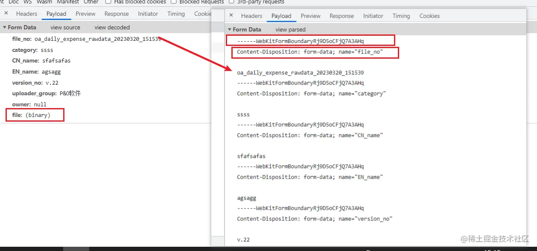Select the 'version_no: v.22' row
Image resolution: width=537 pixels, height=251 pixels.
(x=35, y=83)
